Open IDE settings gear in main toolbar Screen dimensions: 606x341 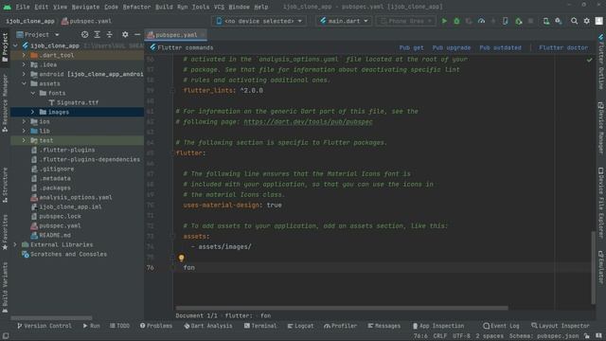coord(586,21)
